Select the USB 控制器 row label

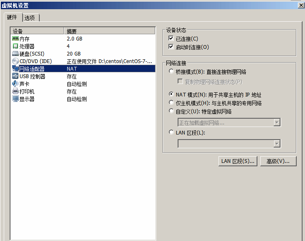point(32,76)
